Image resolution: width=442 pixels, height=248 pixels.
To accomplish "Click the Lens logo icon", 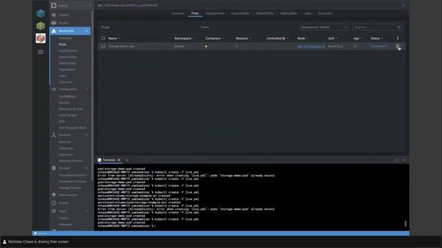I will click(x=54, y=6).
